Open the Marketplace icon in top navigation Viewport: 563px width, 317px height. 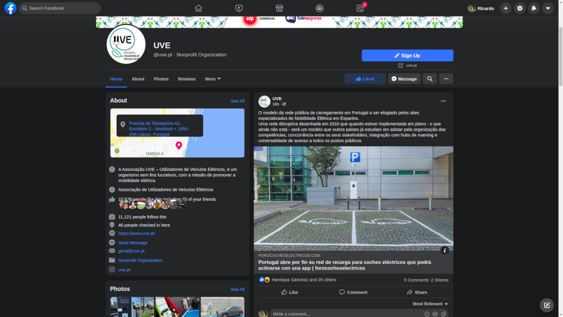[x=279, y=8]
